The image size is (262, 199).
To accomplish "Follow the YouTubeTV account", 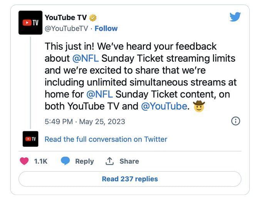I will coord(106,28).
